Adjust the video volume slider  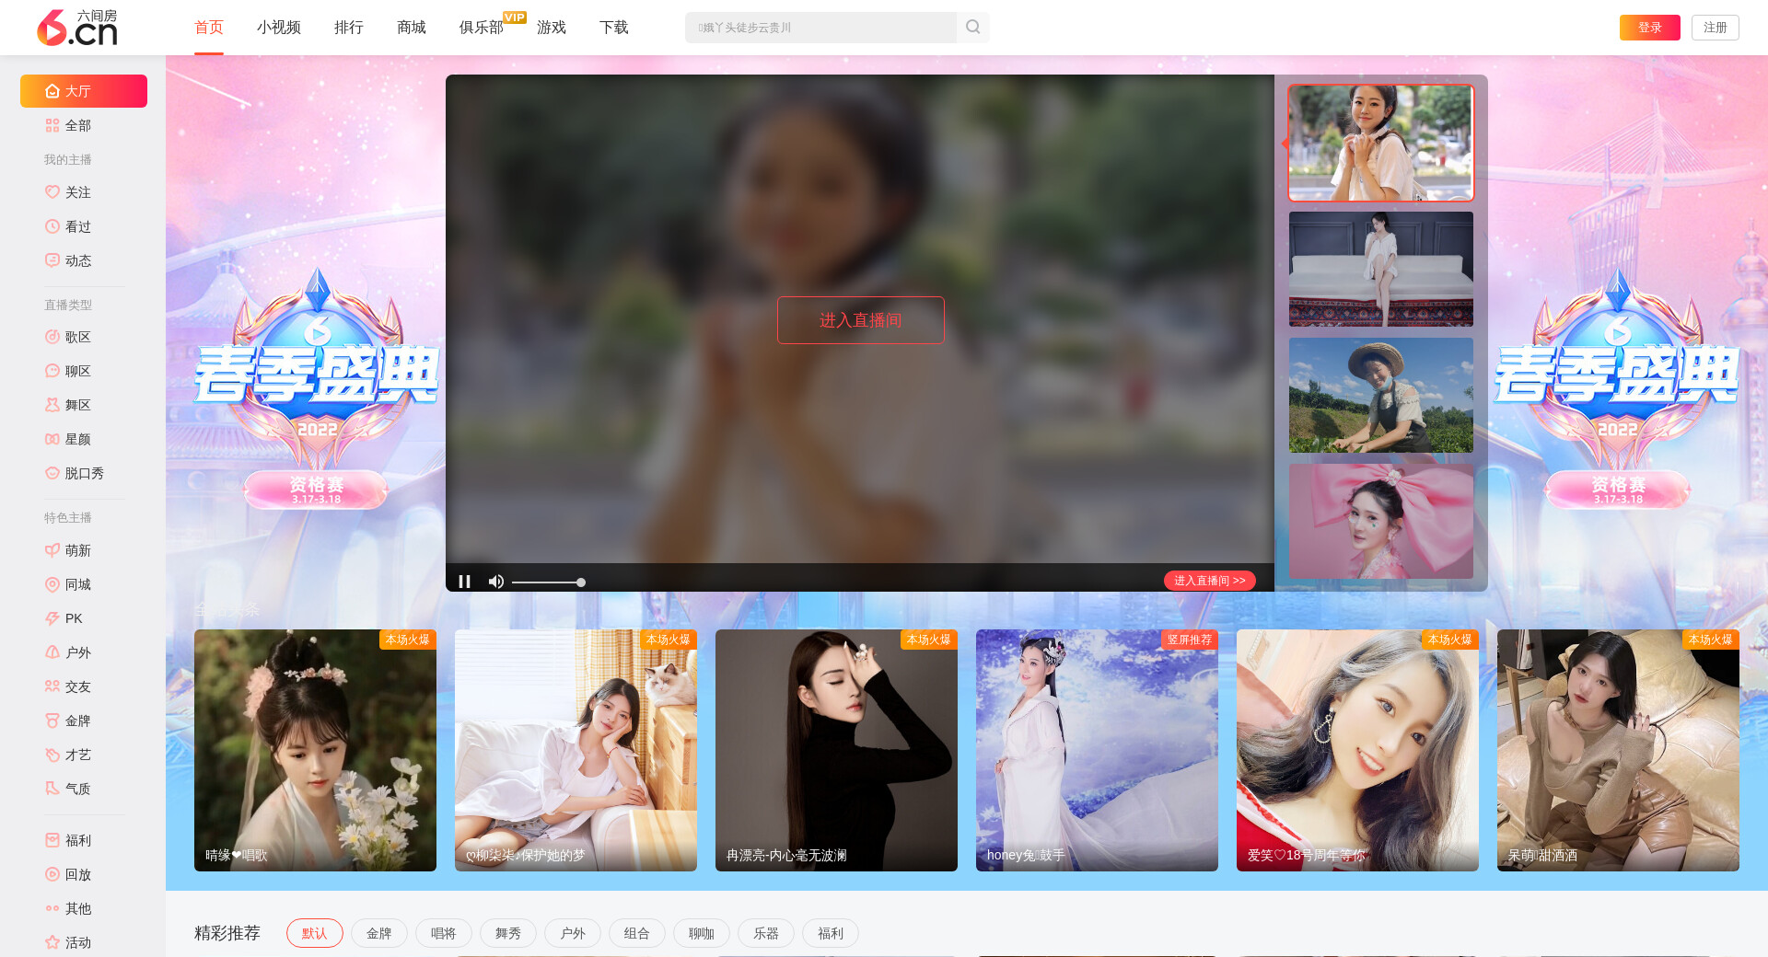(548, 582)
